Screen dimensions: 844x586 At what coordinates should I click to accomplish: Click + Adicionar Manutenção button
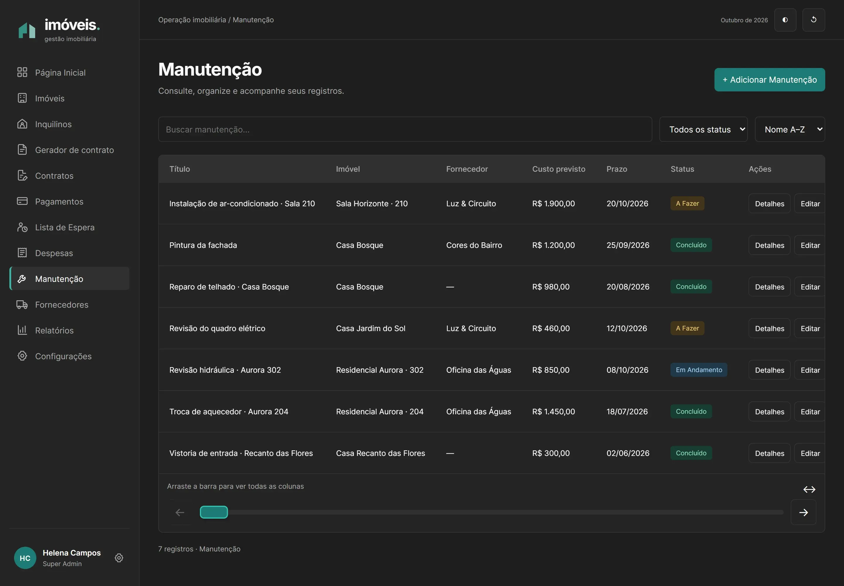[770, 80]
